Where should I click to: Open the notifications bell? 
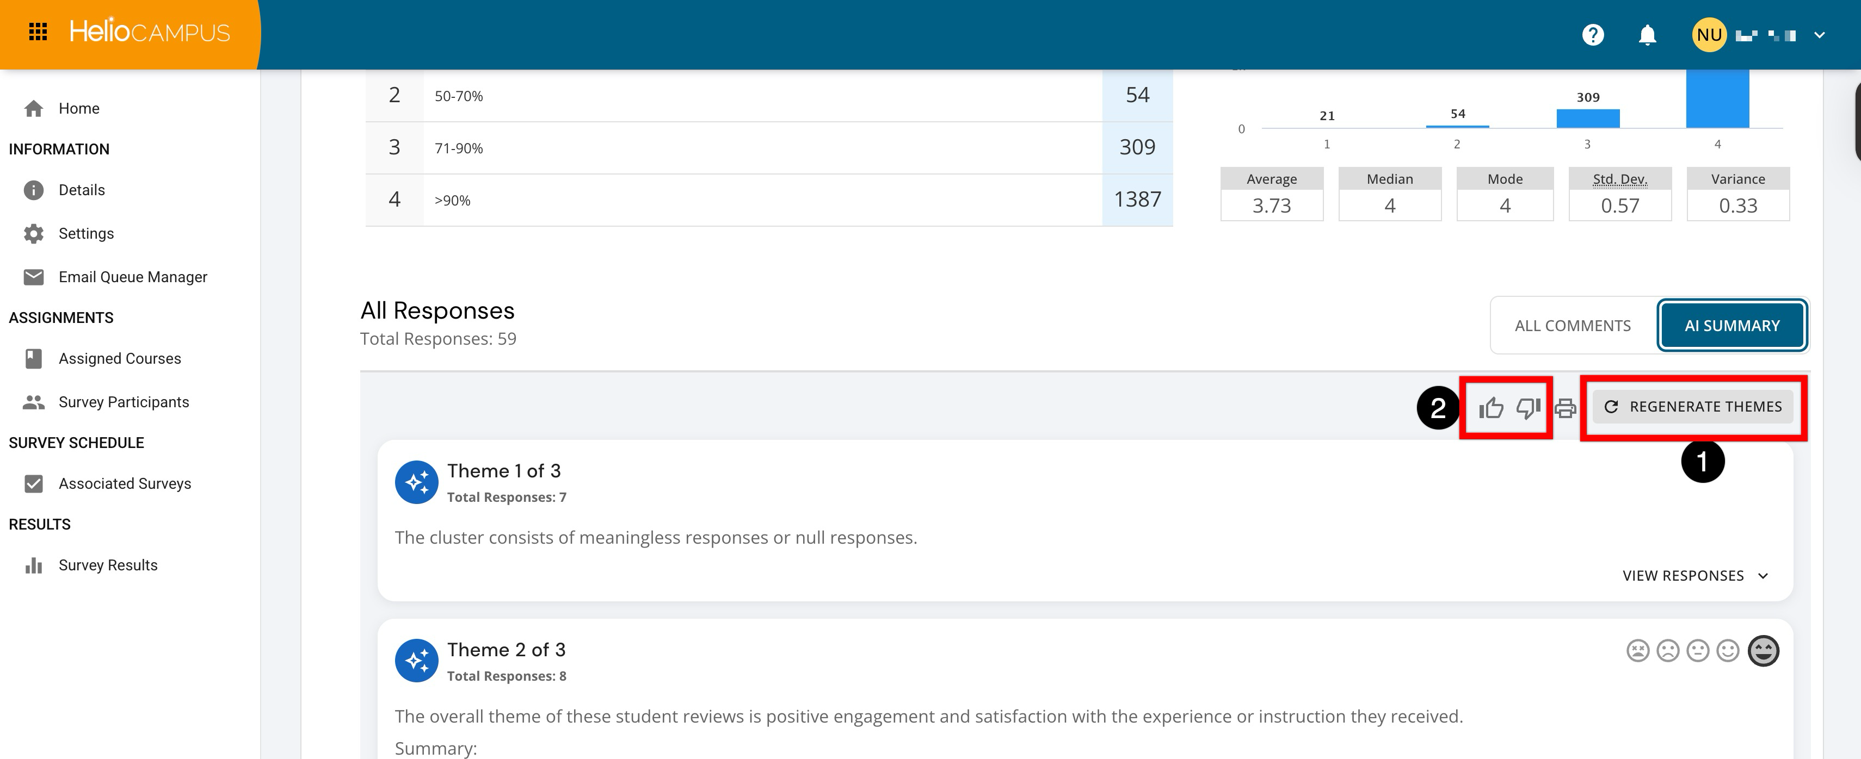tap(1647, 35)
